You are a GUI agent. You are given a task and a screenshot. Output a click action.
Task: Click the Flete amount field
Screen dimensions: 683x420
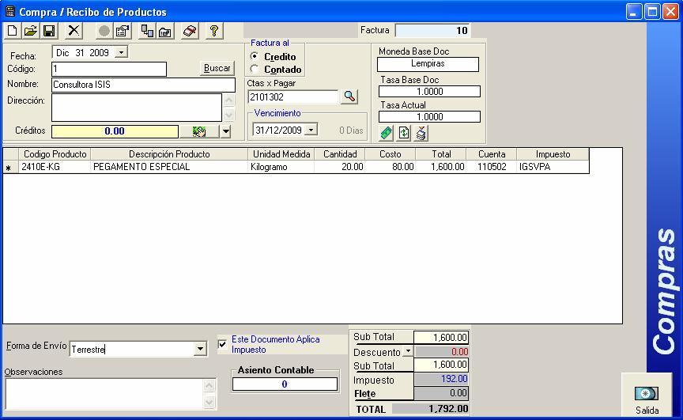click(441, 393)
